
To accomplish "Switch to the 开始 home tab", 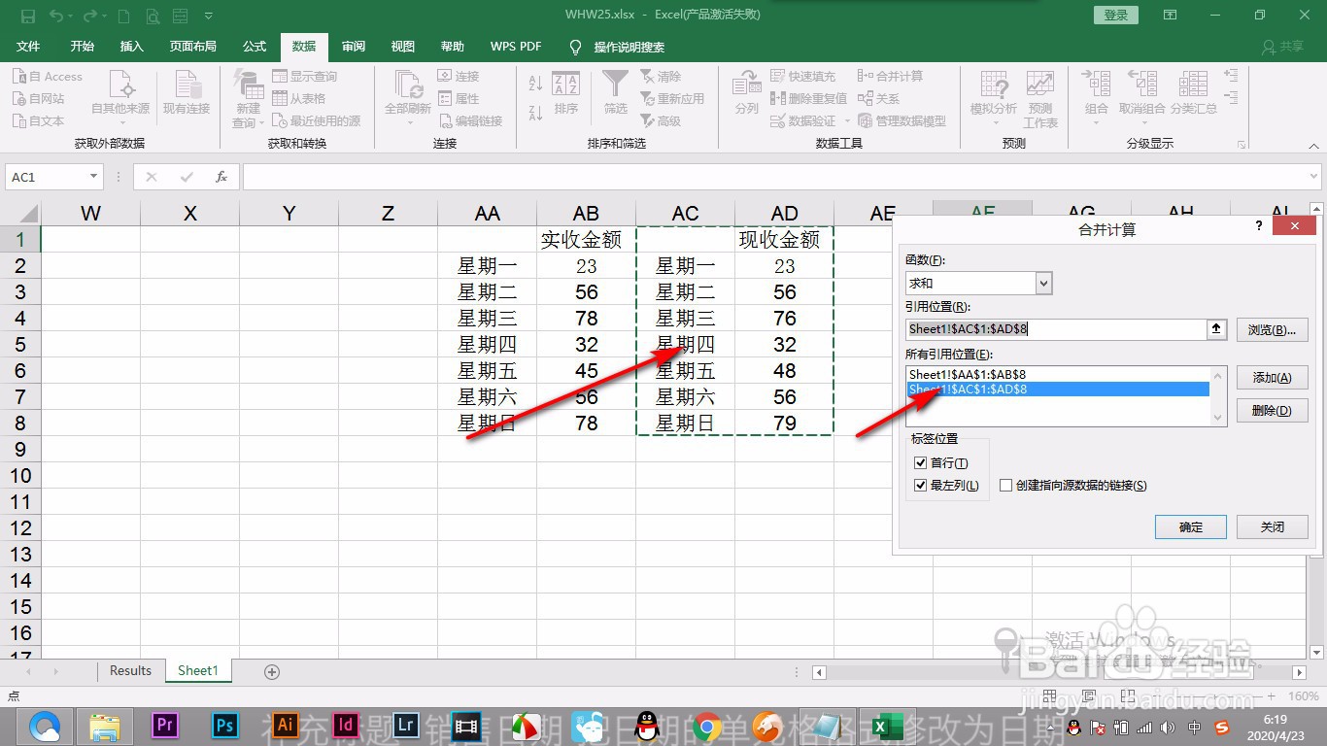I will coord(83,47).
